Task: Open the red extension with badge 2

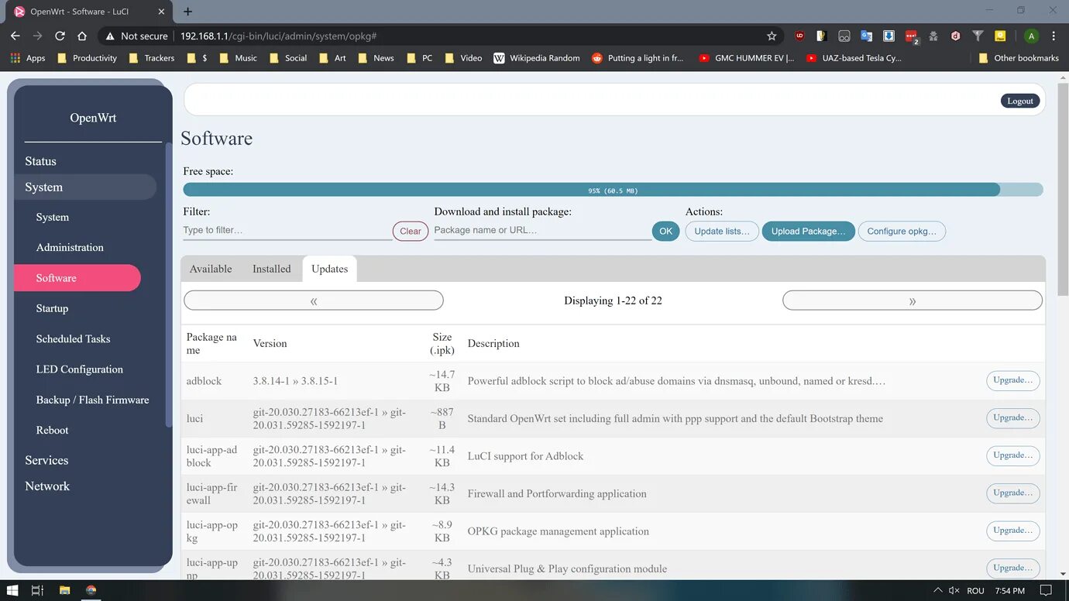Action: click(912, 36)
